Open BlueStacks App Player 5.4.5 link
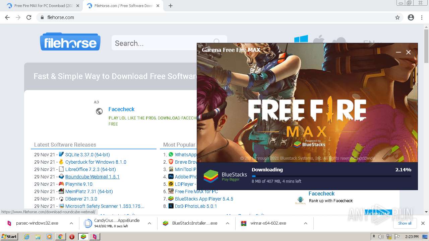The height and width of the screenshot is (241, 429). pyautogui.click(x=204, y=199)
